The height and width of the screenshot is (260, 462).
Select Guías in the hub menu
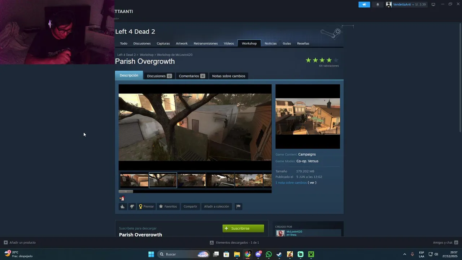(287, 43)
